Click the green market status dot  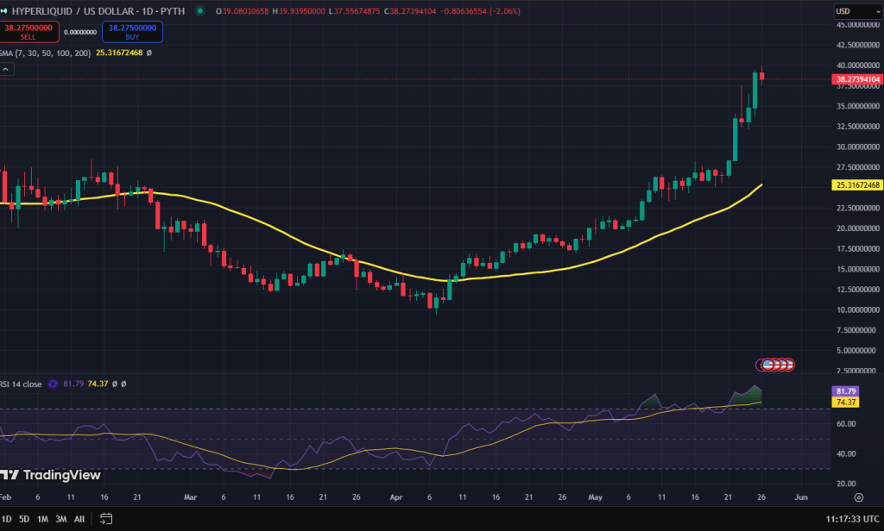click(x=200, y=10)
